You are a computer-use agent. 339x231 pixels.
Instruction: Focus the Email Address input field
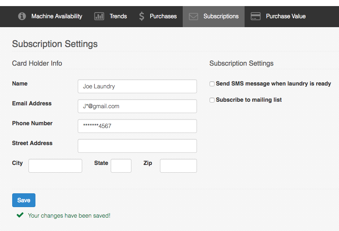pyautogui.click(x=137, y=106)
